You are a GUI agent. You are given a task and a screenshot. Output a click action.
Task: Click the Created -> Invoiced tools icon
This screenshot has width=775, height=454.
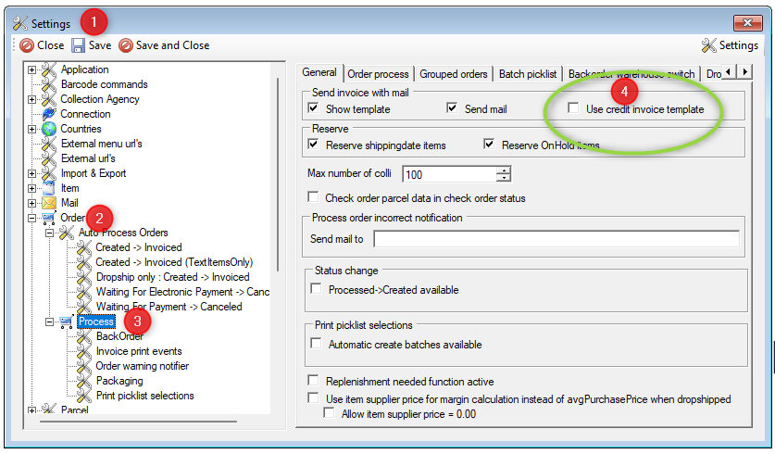point(84,247)
